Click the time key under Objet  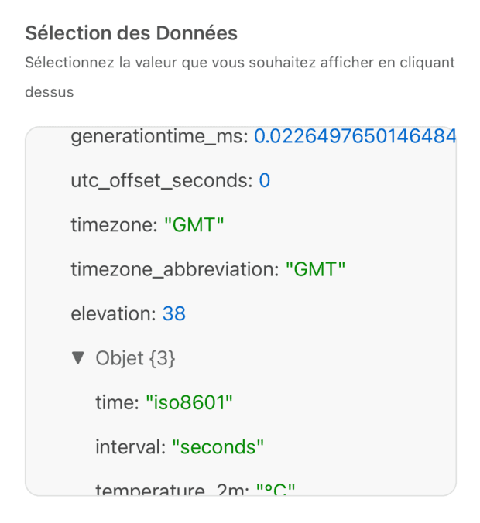[x=116, y=402]
